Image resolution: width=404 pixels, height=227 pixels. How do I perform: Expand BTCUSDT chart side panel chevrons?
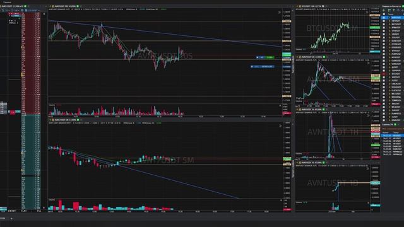367,12
